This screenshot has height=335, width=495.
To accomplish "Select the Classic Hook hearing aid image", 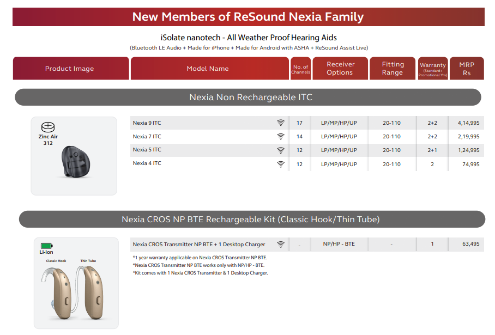I will click(x=57, y=293).
